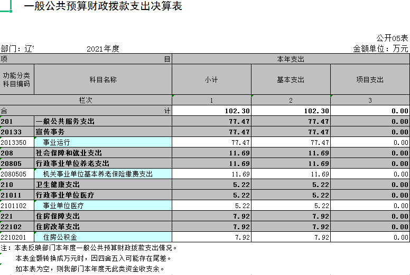The image size is (410, 275).
Task: Select code cell 21011
Action: pyautogui.click(x=17, y=195)
